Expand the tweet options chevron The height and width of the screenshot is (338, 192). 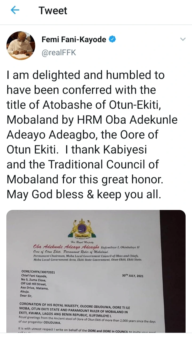(x=183, y=39)
